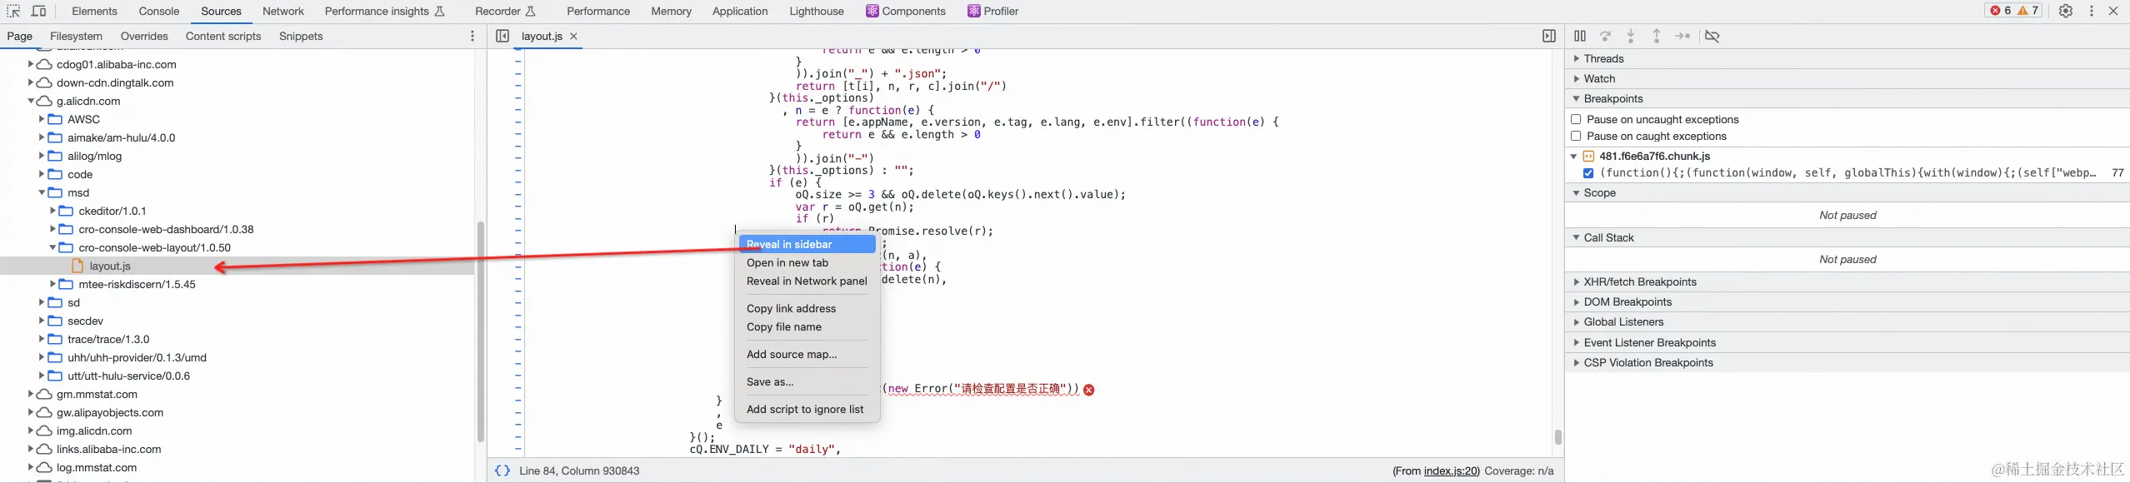Collapse the Call Stack section
This screenshot has width=2130, height=483.
pyautogui.click(x=1576, y=237)
